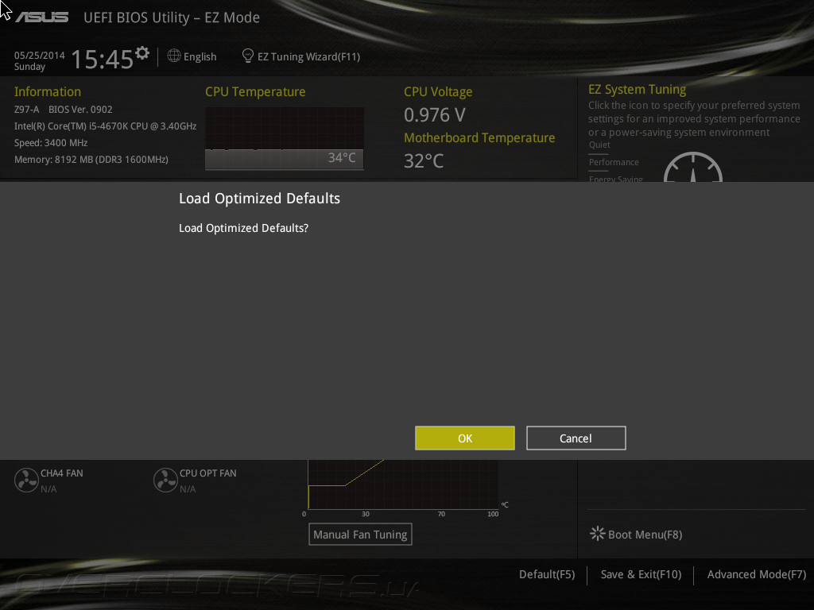This screenshot has width=814, height=610.
Task: Click the EZ System Tuning heading
Action: [x=637, y=89]
